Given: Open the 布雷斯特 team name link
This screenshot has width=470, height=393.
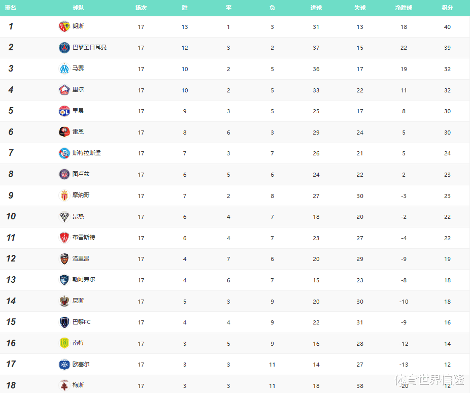Looking at the screenshot, I should pyautogui.click(x=84, y=237).
